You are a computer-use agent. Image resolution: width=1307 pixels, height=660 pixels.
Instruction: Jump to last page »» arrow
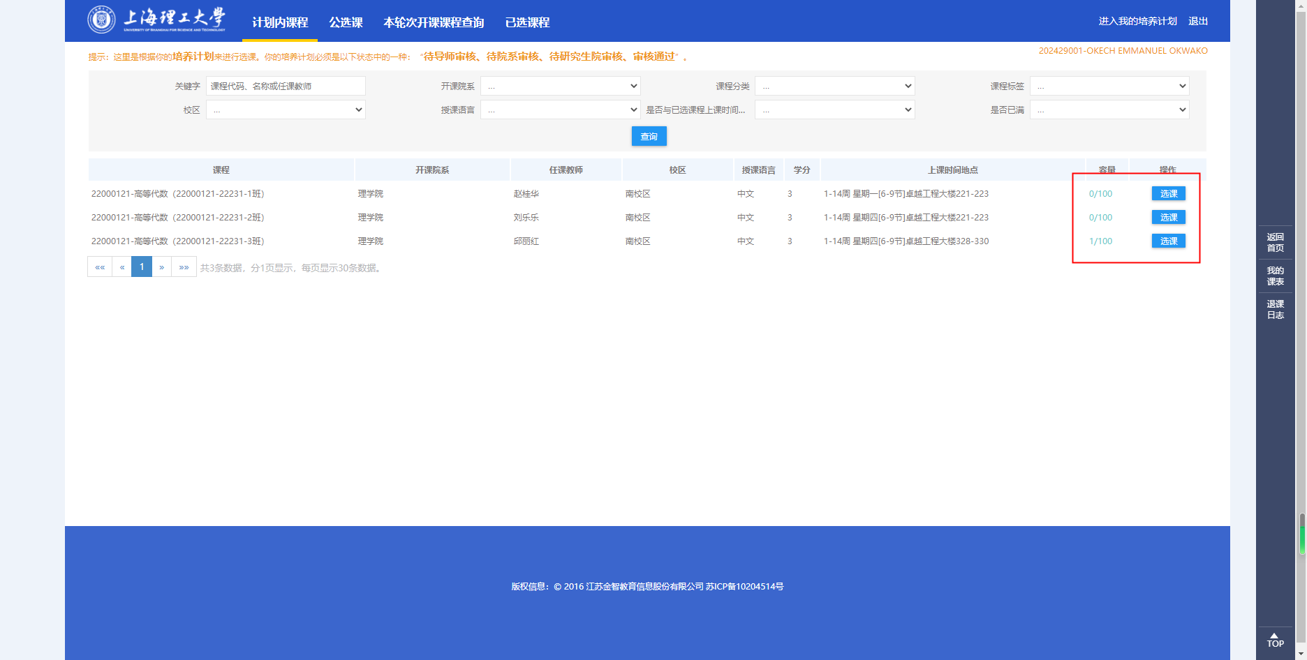pos(184,267)
